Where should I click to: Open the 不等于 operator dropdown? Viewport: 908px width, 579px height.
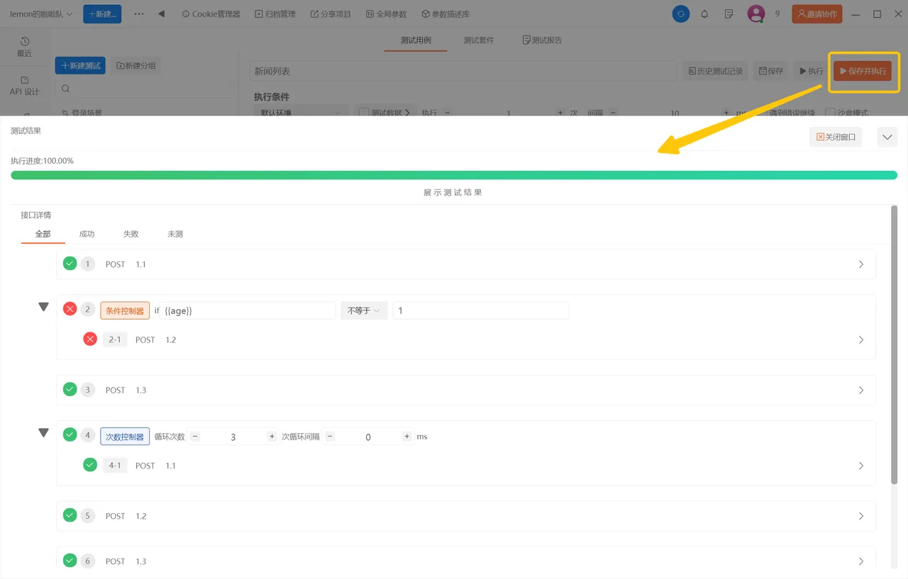pos(364,310)
